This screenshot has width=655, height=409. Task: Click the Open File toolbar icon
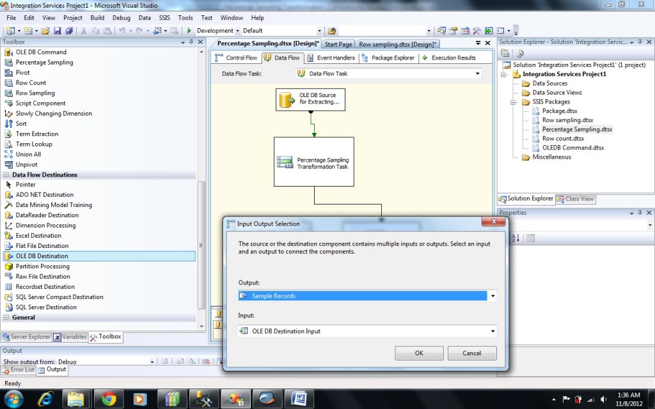coord(46,31)
